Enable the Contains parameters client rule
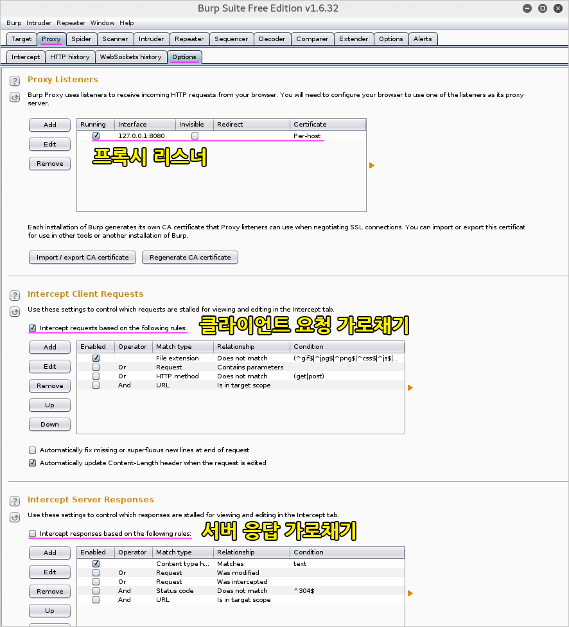 96,367
